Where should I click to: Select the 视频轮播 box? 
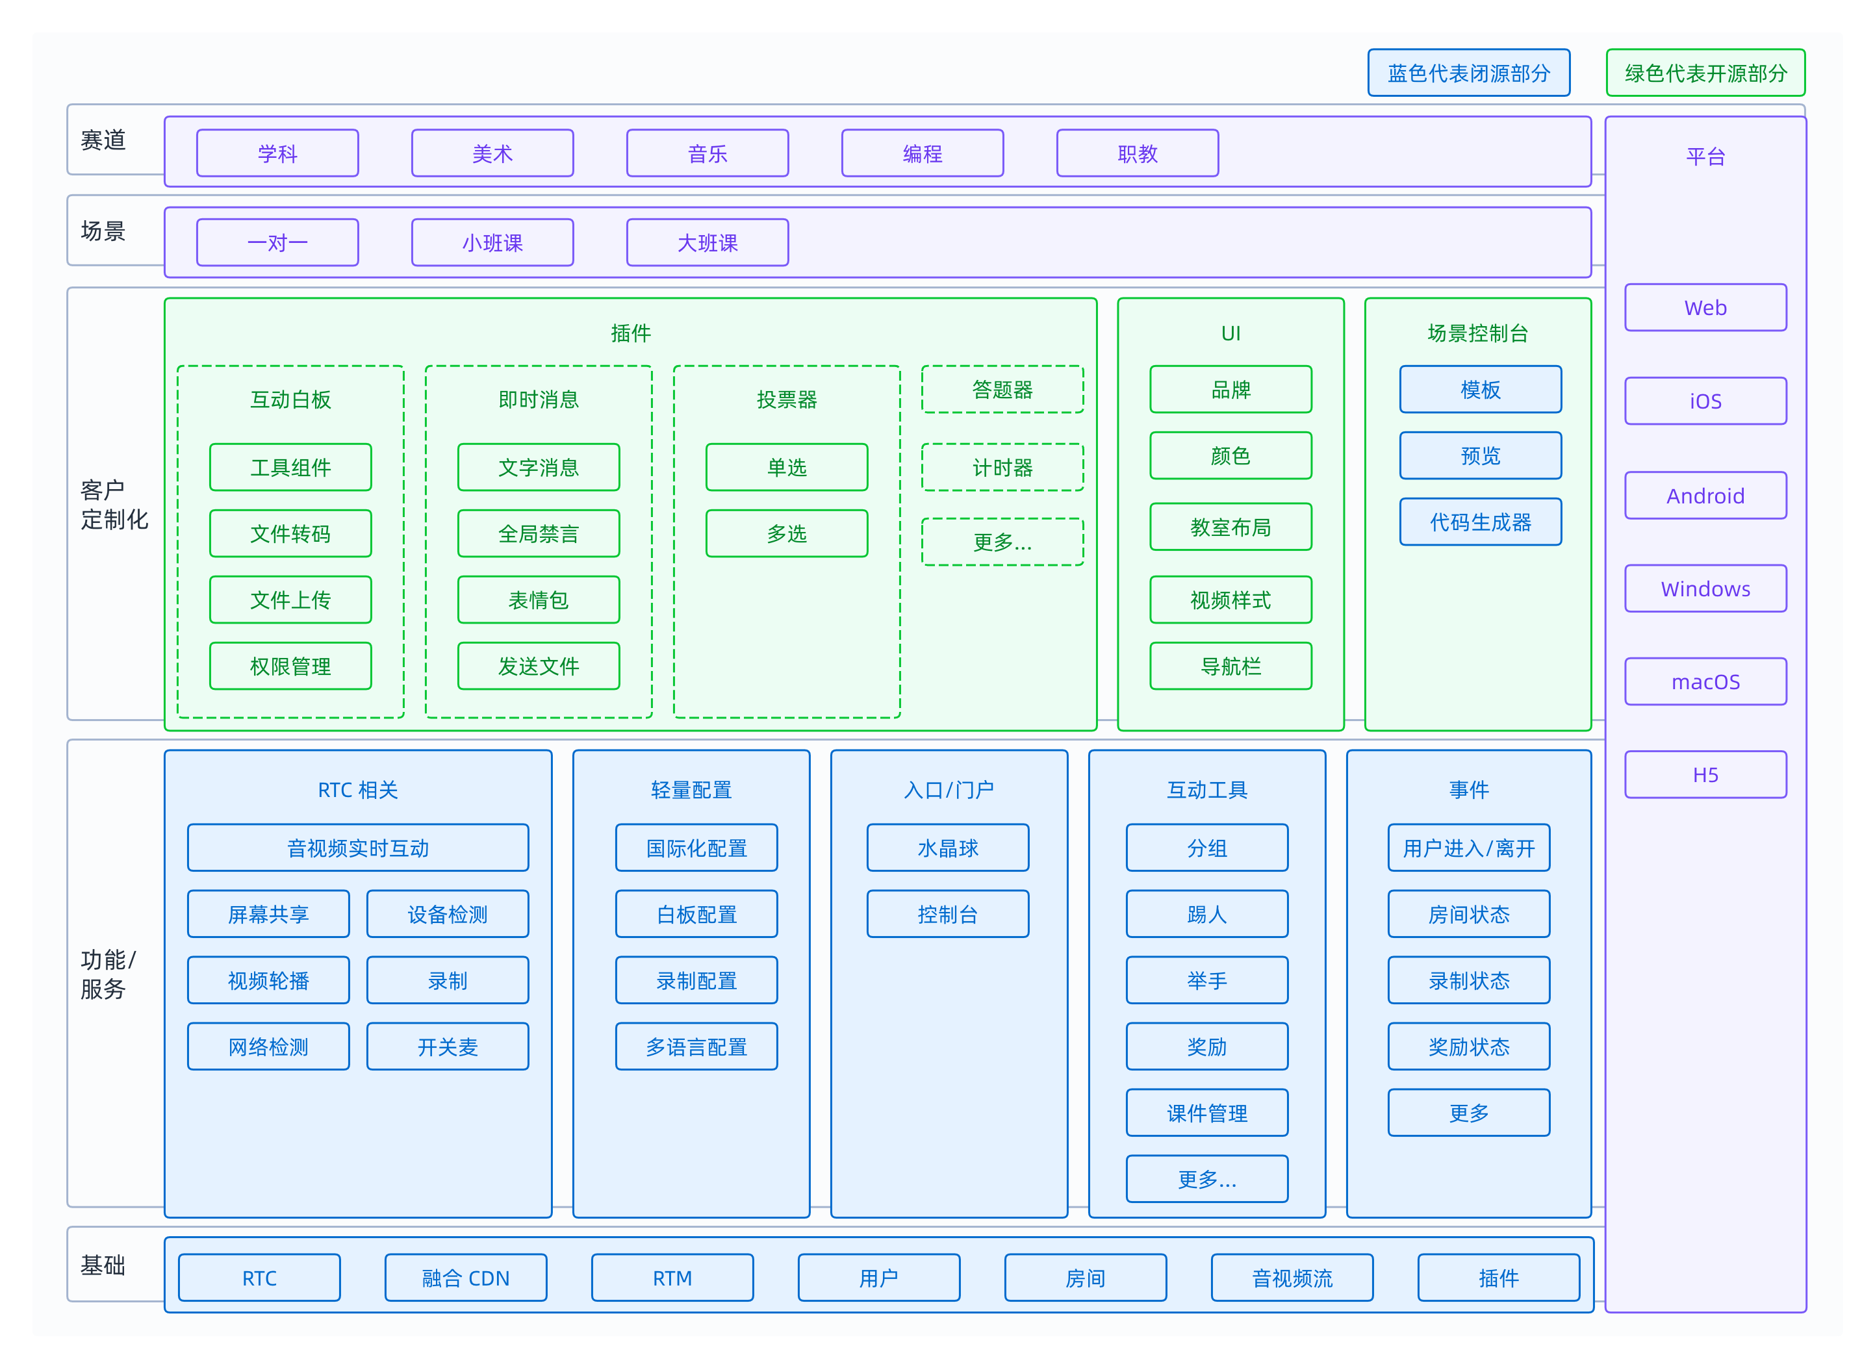[x=268, y=980]
